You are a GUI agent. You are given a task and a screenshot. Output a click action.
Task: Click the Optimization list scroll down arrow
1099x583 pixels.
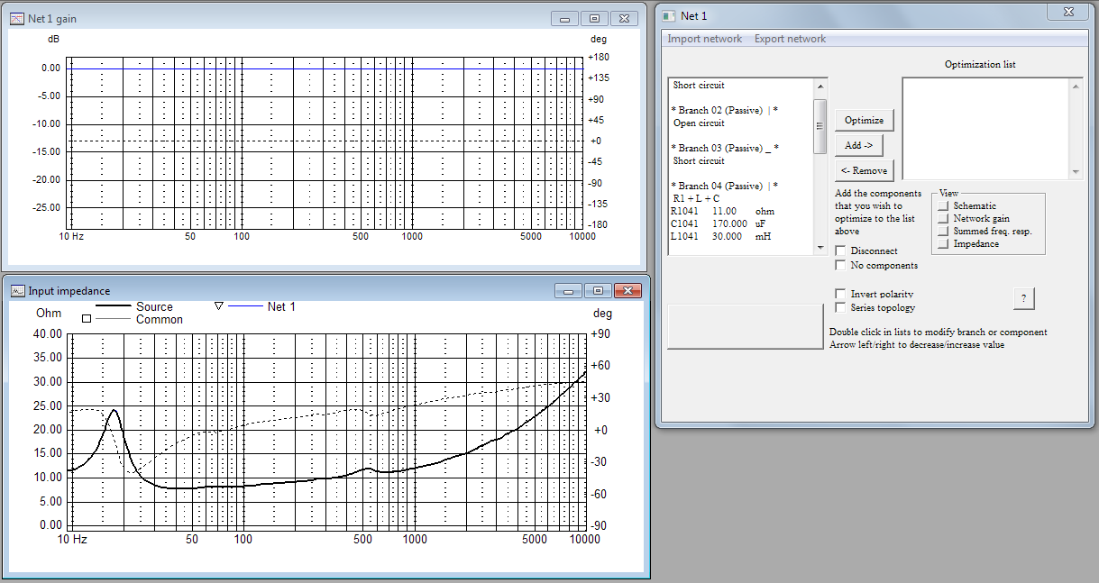point(1076,172)
